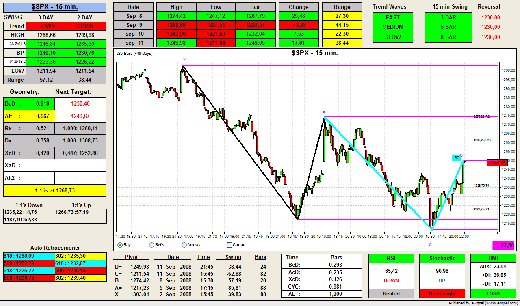Choose the Arrows radio button
520x306 pixels.
(x=184, y=245)
